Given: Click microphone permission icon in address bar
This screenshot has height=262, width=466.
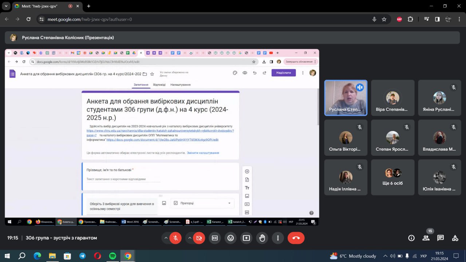Looking at the screenshot, I should (374, 19).
